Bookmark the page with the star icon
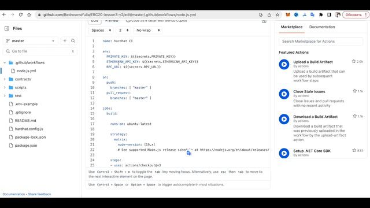Image resolution: width=370 pixels, height=208 pixels. tap(277, 14)
